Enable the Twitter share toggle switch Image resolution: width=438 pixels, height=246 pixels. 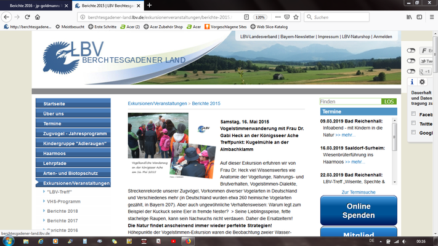click(411, 61)
